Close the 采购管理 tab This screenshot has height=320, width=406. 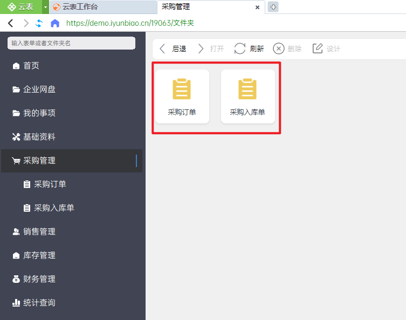(257, 7)
